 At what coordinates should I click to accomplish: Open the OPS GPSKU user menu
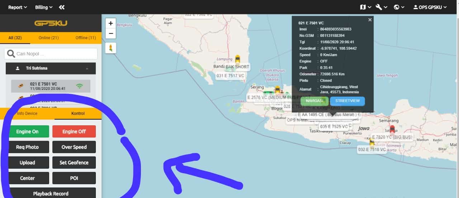point(430,7)
